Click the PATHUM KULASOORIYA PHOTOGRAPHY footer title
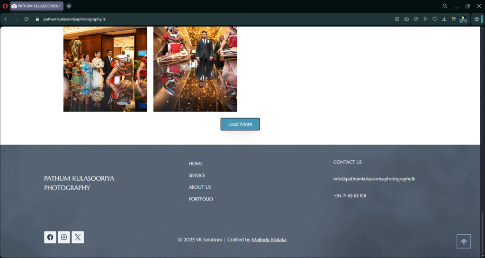485x258 pixels. [x=79, y=183]
